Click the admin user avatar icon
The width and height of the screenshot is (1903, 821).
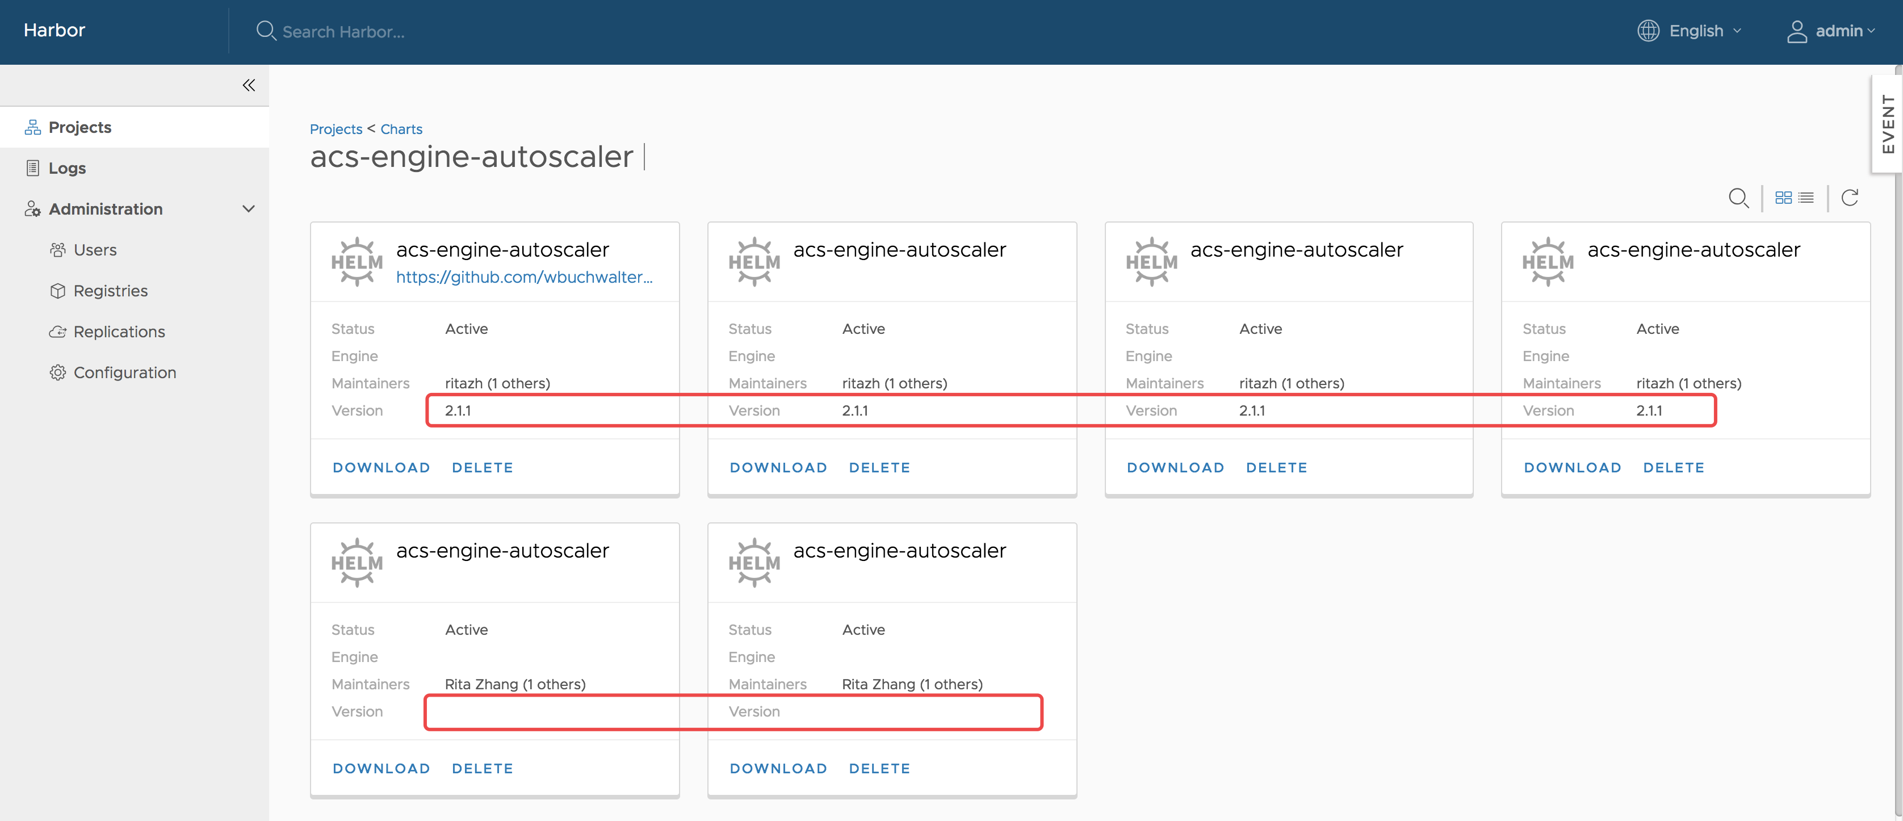click(x=1797, y=31)
